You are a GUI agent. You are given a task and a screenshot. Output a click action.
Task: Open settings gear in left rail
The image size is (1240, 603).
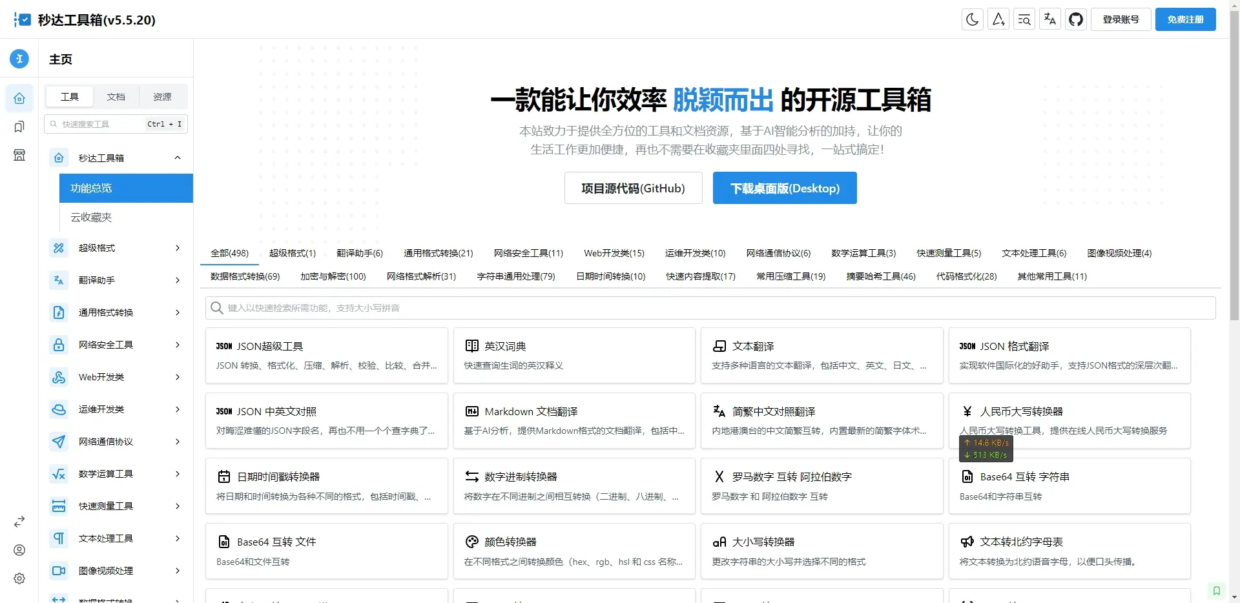coord(19,578)
